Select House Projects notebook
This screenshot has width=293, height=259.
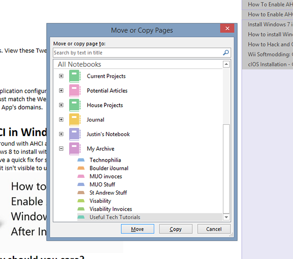105,106
